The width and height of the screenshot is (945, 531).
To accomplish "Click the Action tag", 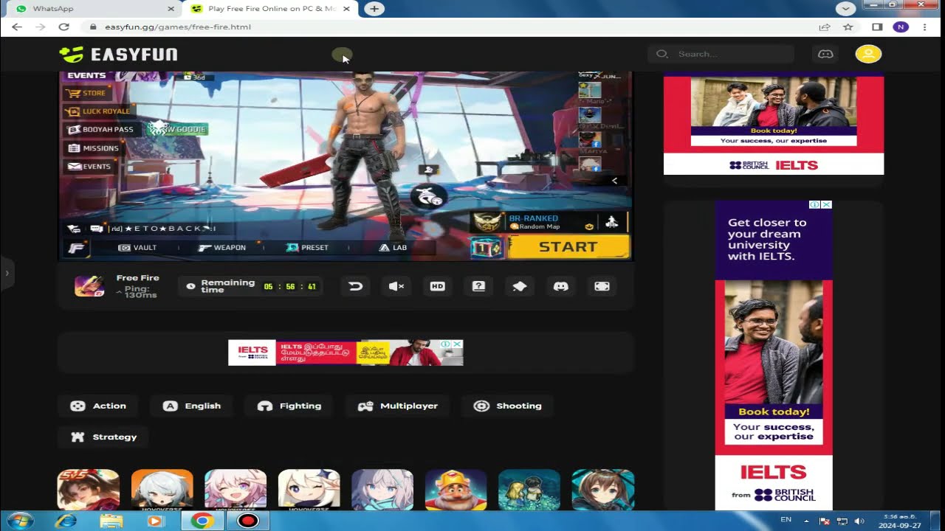I will click(99, 406).
